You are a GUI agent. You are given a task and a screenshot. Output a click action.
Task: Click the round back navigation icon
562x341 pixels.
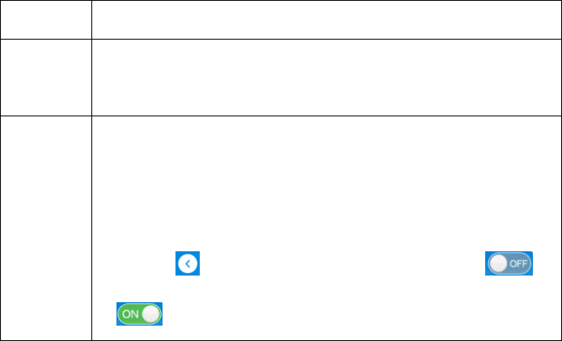188,263
